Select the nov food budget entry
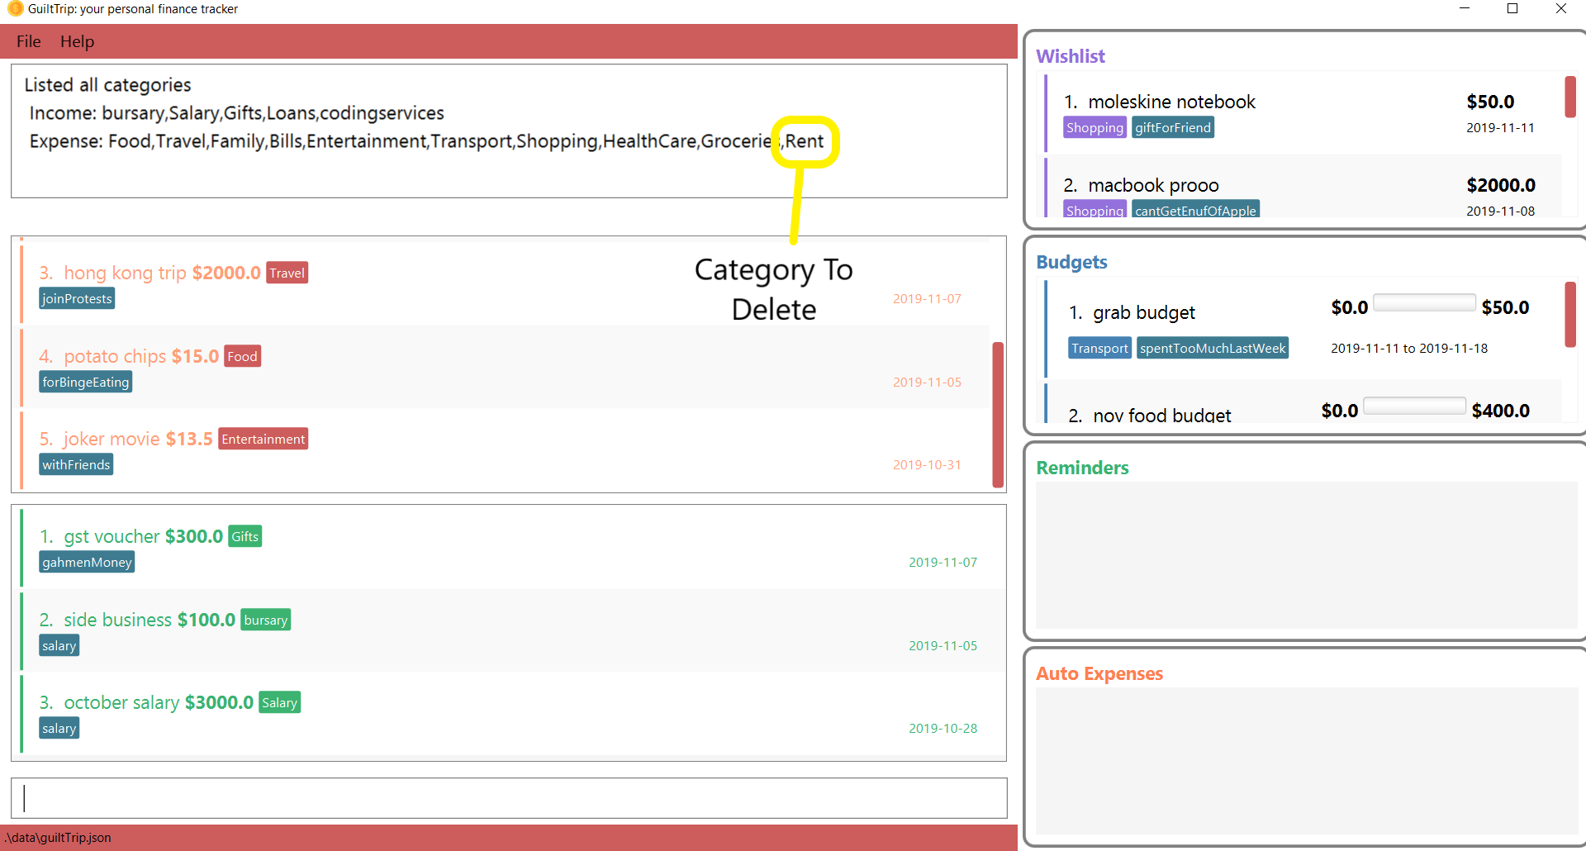1586x851 pixels. click(x=1303, y=403)
